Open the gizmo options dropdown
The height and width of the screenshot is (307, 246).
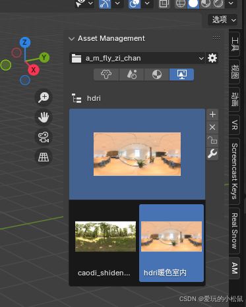point(117,4)
